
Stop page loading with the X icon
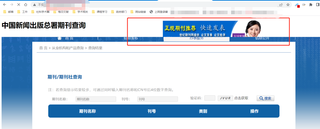[x=19, y=4]
